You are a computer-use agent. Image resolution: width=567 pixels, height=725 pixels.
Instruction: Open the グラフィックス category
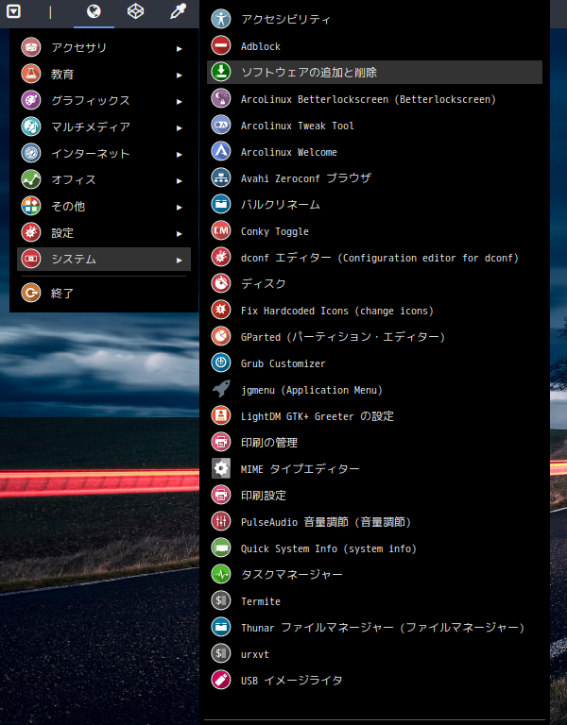tap(104, 100)
